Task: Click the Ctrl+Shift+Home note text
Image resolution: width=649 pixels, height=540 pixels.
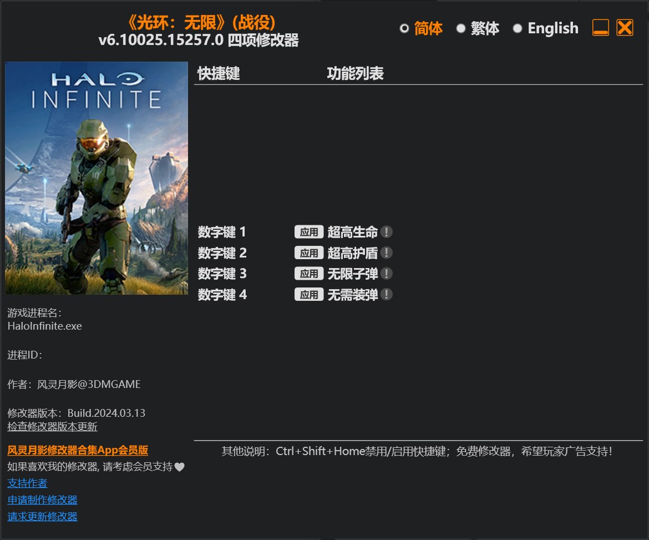Action: [417, 451]
